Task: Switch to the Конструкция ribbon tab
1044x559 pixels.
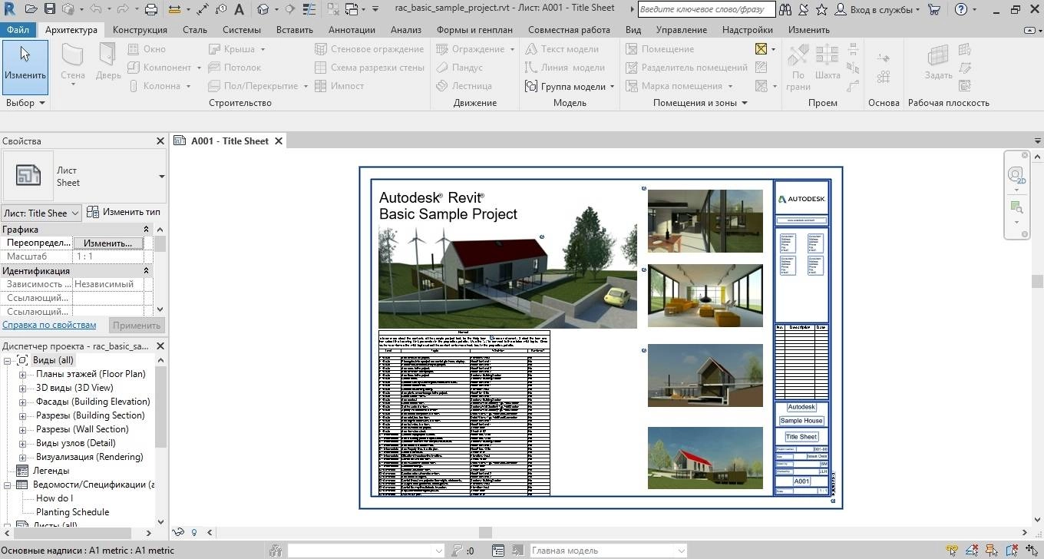Action: pos(140,30)
